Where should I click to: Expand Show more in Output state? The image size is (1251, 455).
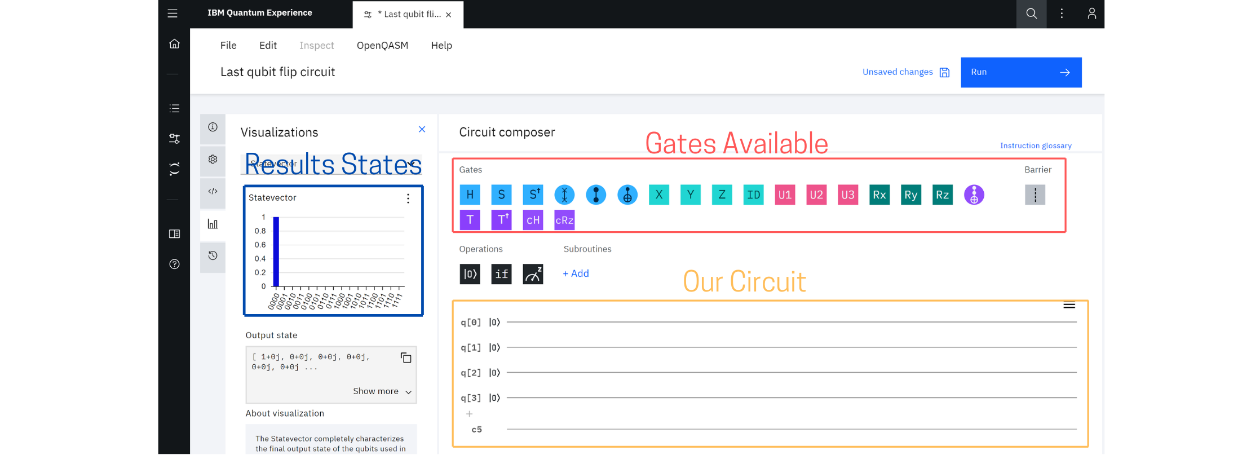click(382, 391)
